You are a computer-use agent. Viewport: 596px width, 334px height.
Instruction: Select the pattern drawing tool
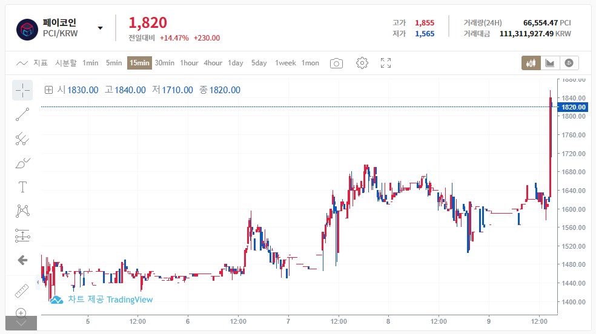[x=22, y=211]
